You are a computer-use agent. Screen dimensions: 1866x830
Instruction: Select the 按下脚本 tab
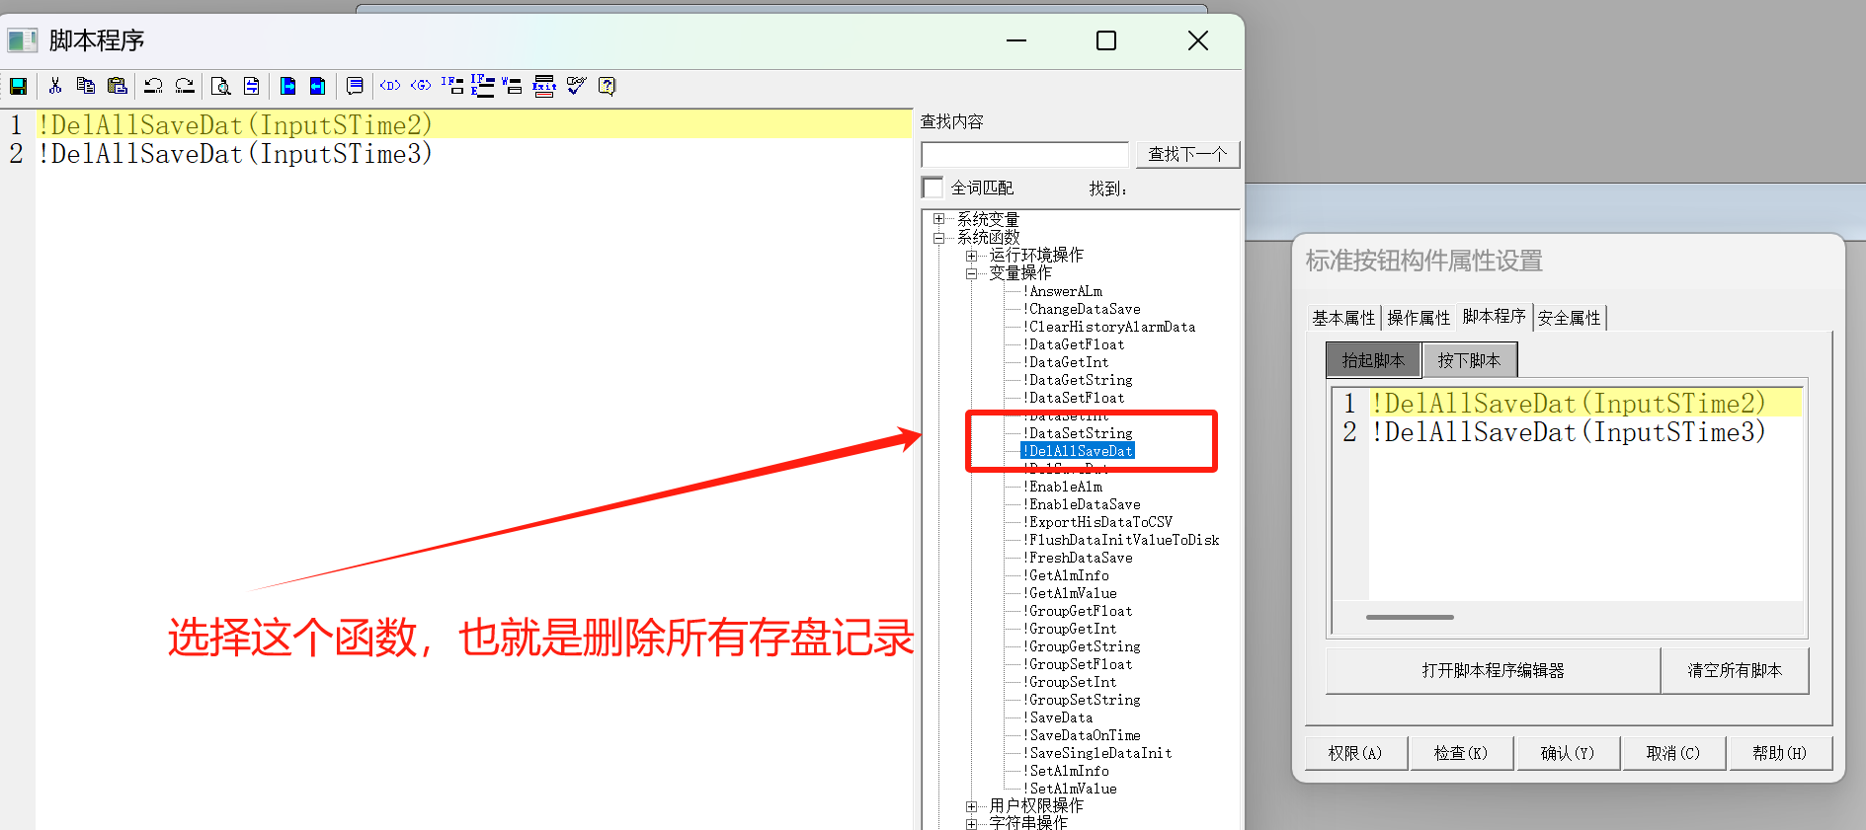[1469, 360]
